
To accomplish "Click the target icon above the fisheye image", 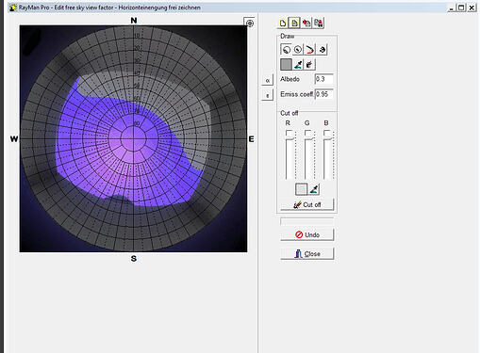I will tap(250, 24).
